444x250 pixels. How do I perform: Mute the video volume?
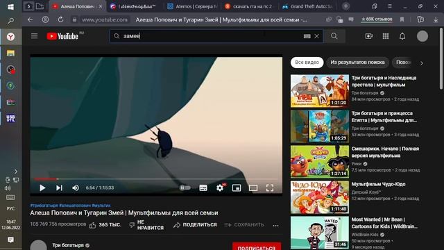click(x=76, y=187)
